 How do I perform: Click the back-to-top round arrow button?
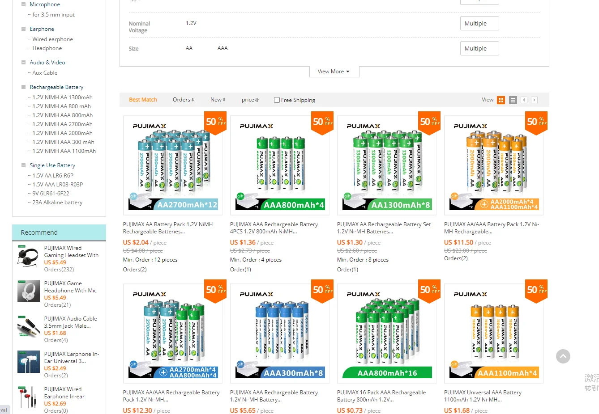(x=563, y=356)
